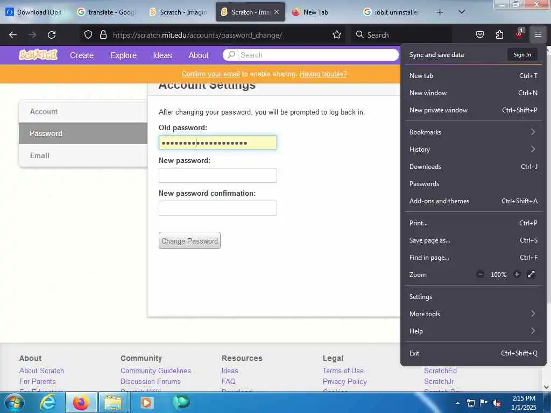Select New tab menu item
The image size is (551, 413).
(x=472, y=75)
